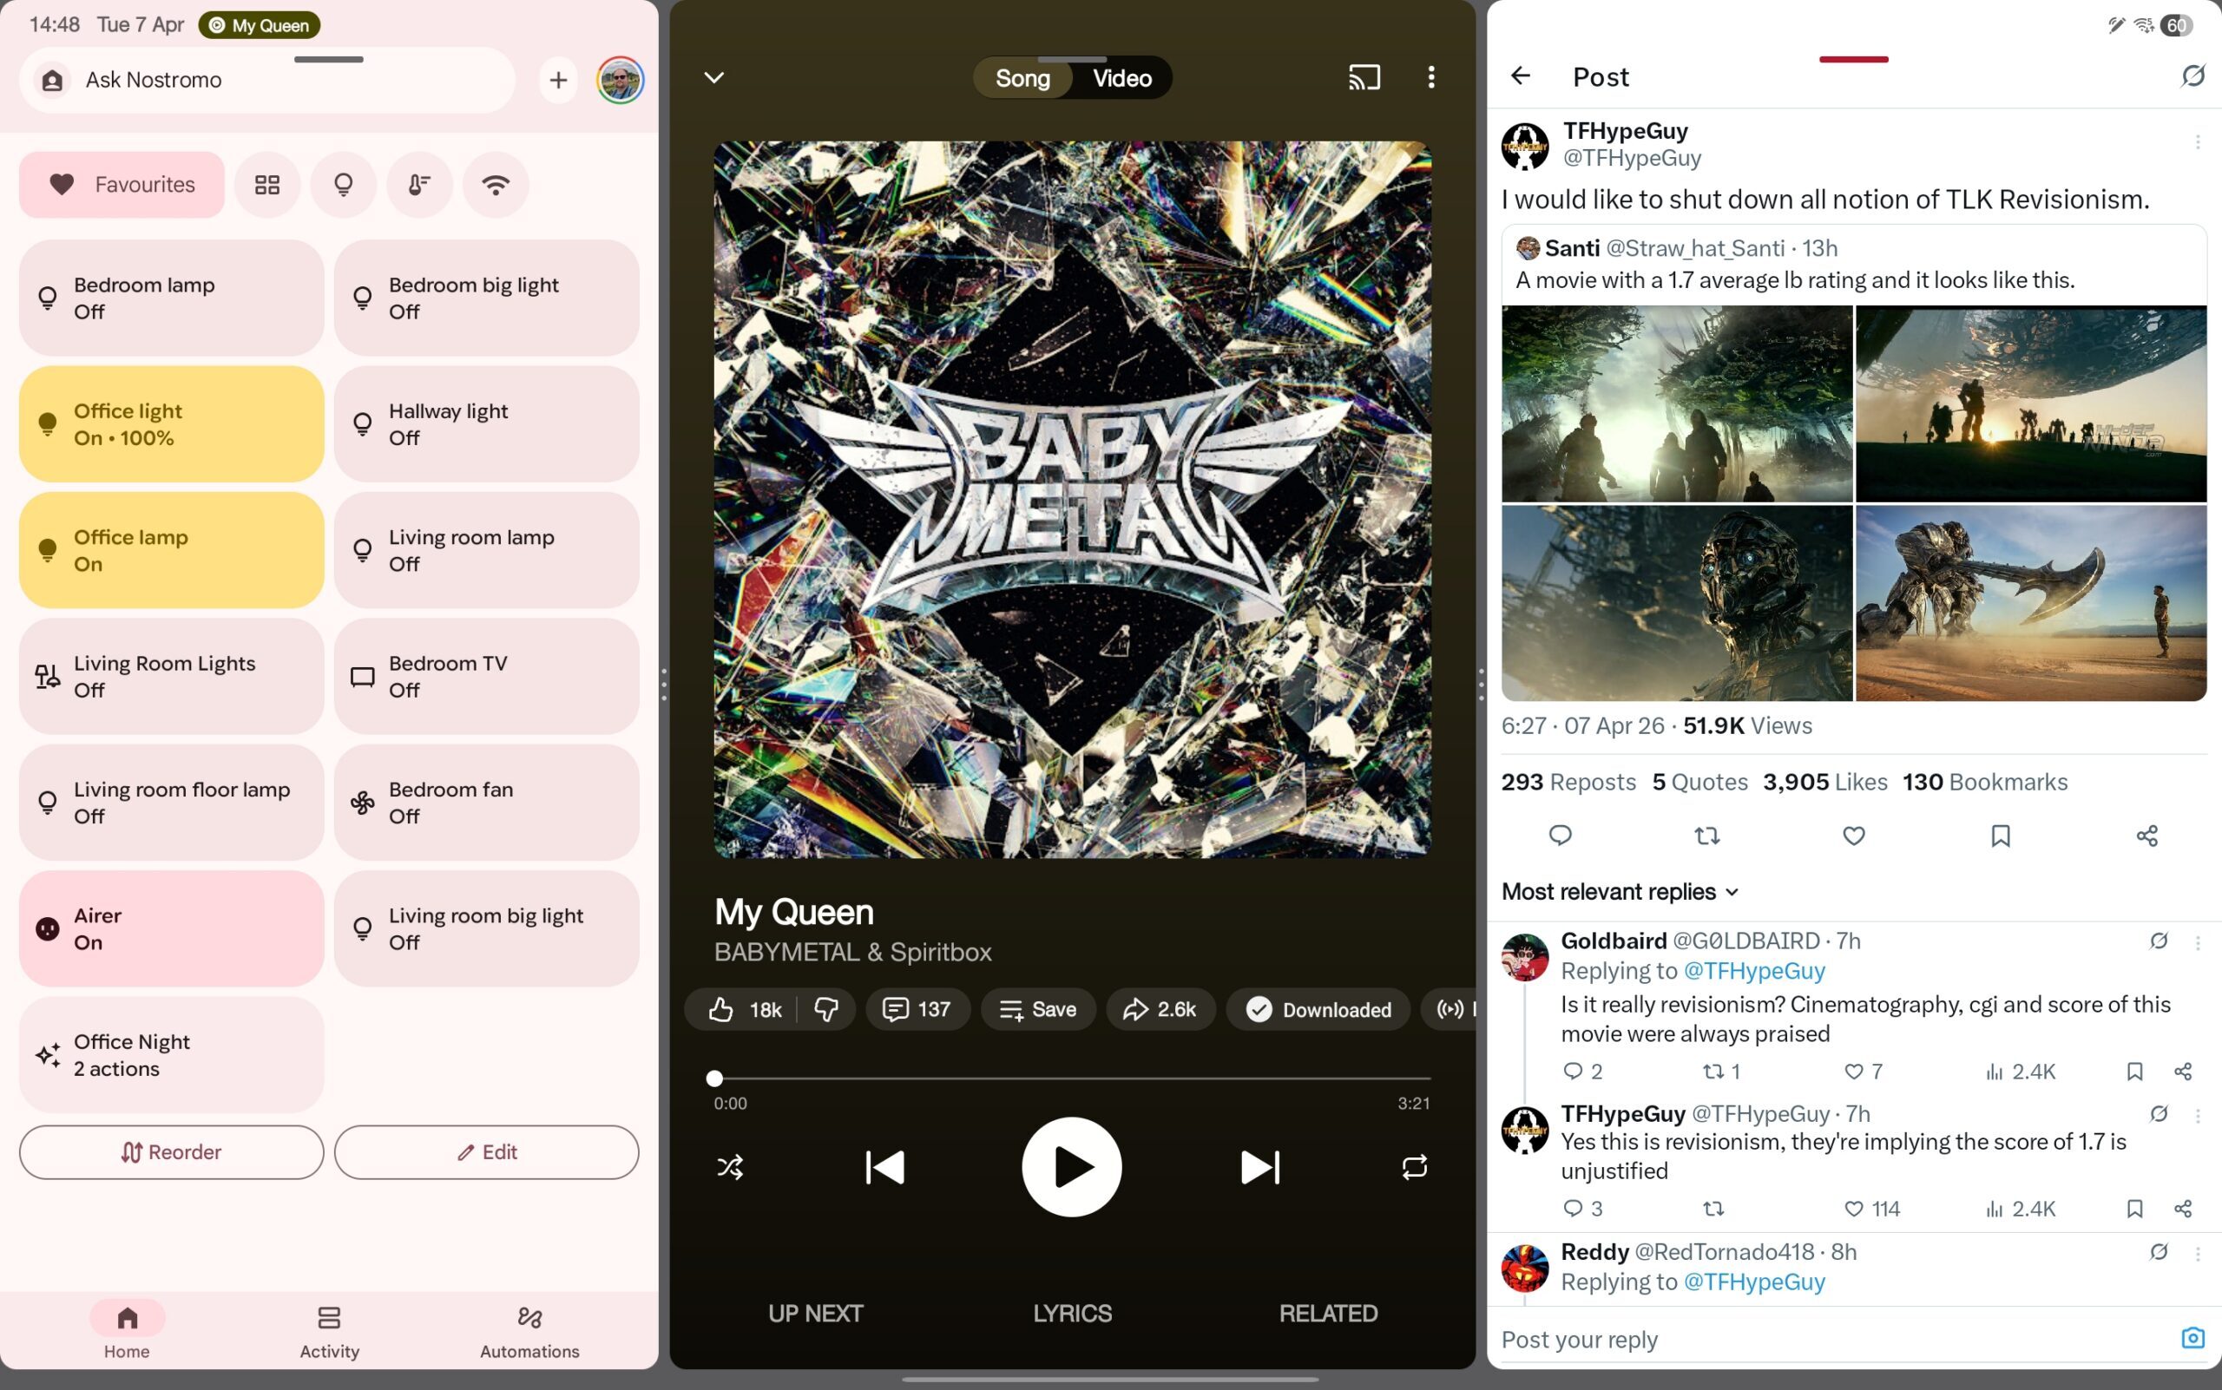
Task: Switch off the Airer
Action: pos(171,928)
